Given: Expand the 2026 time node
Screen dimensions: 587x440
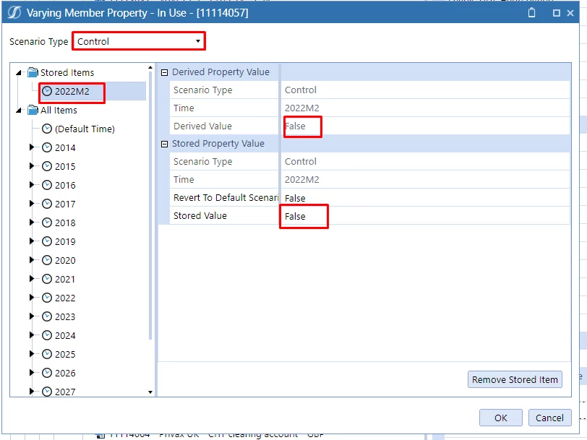Looking at the screenshot, I should point(32,373).
